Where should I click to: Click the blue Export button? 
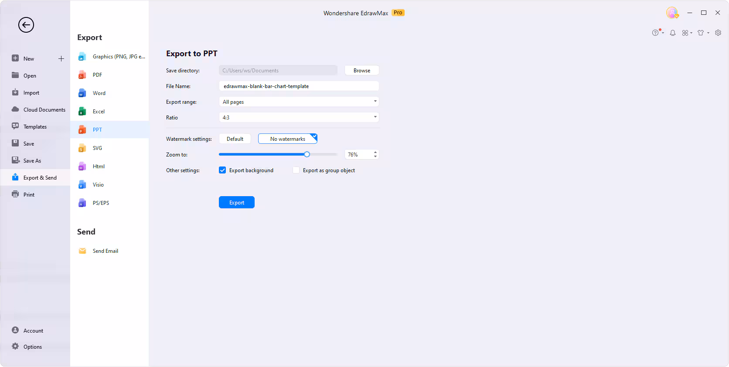coord(237,202)
